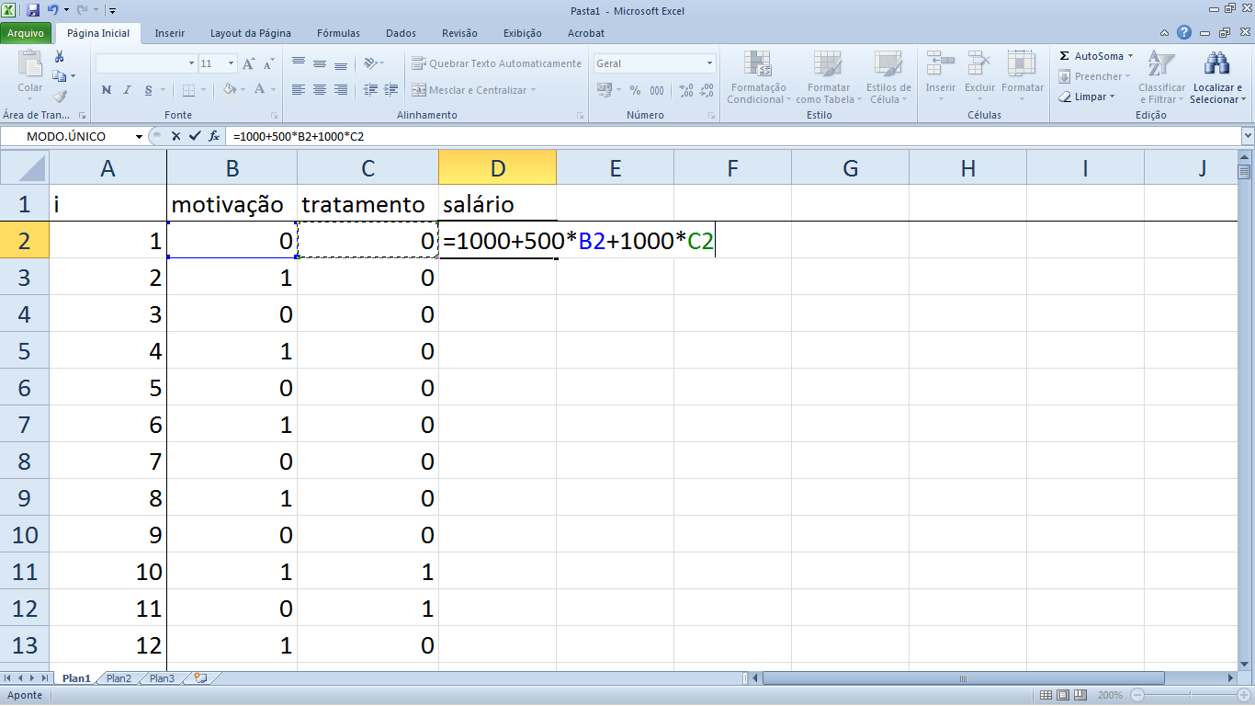Click the text orientation icon

tap(369, 63)
